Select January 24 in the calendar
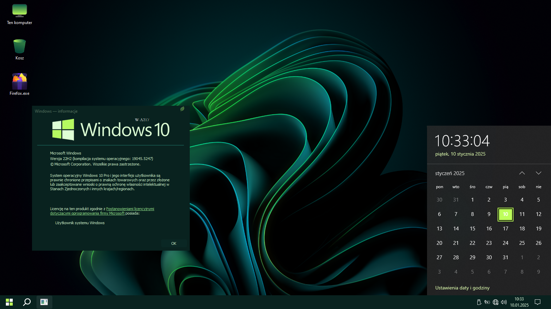Screen dimensions: 551x309 click(506, 243)
